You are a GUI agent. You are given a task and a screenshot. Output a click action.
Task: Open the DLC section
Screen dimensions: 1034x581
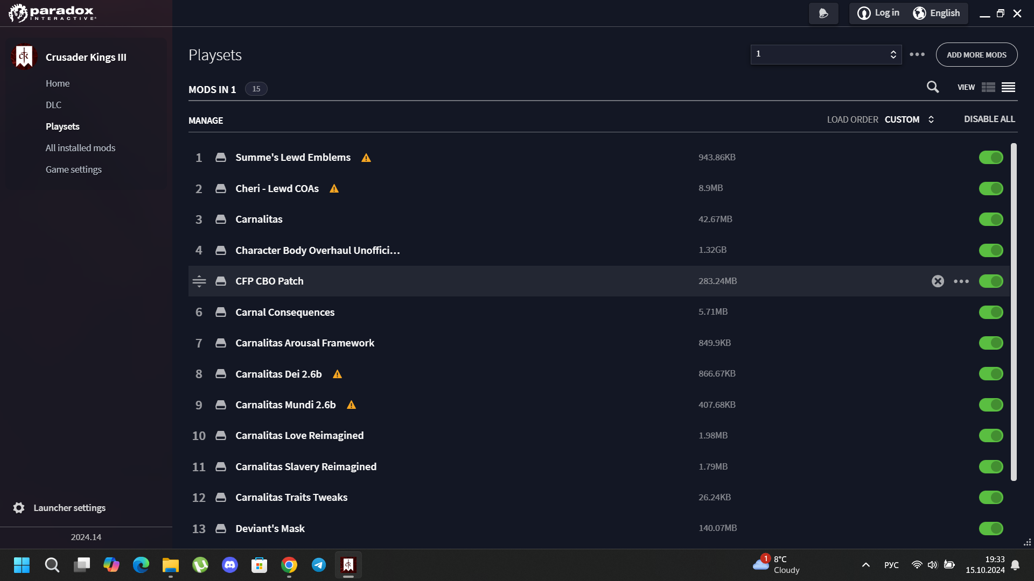pos(53,105)
